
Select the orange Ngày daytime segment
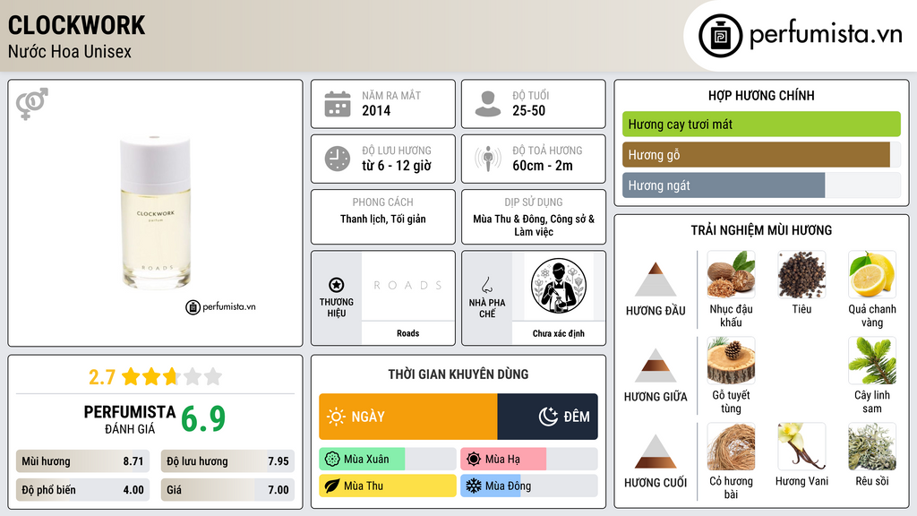pos(408,417)
